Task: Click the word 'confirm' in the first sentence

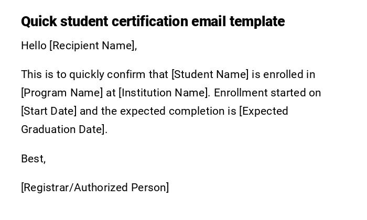Action: [123, 74]
